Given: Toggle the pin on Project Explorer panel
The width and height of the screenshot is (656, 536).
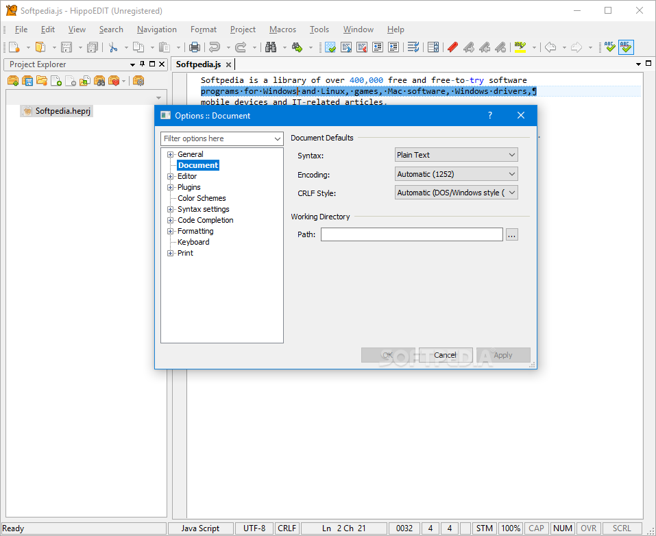Looking at the screenshot, I should (143, 64).
